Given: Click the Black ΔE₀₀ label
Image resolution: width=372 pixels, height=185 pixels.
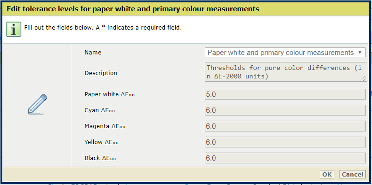Looking at the screenshot, I should click(100, 158).
